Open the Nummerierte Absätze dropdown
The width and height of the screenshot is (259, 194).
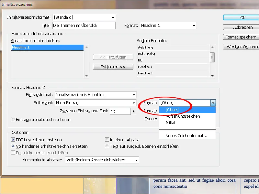coord(102,160)
